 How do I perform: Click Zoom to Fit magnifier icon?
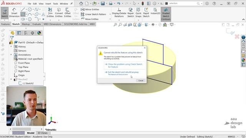pos(115,25)
